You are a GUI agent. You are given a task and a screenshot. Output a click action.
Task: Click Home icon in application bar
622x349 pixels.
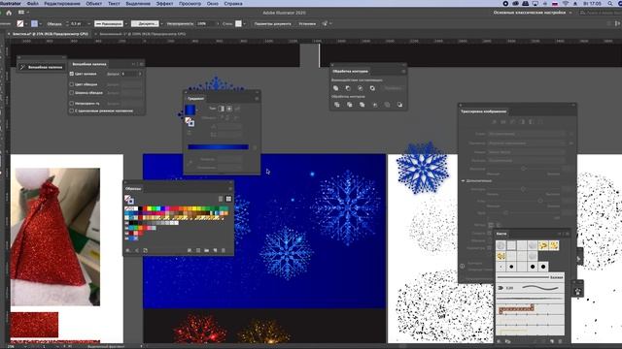tap(9, 13)
